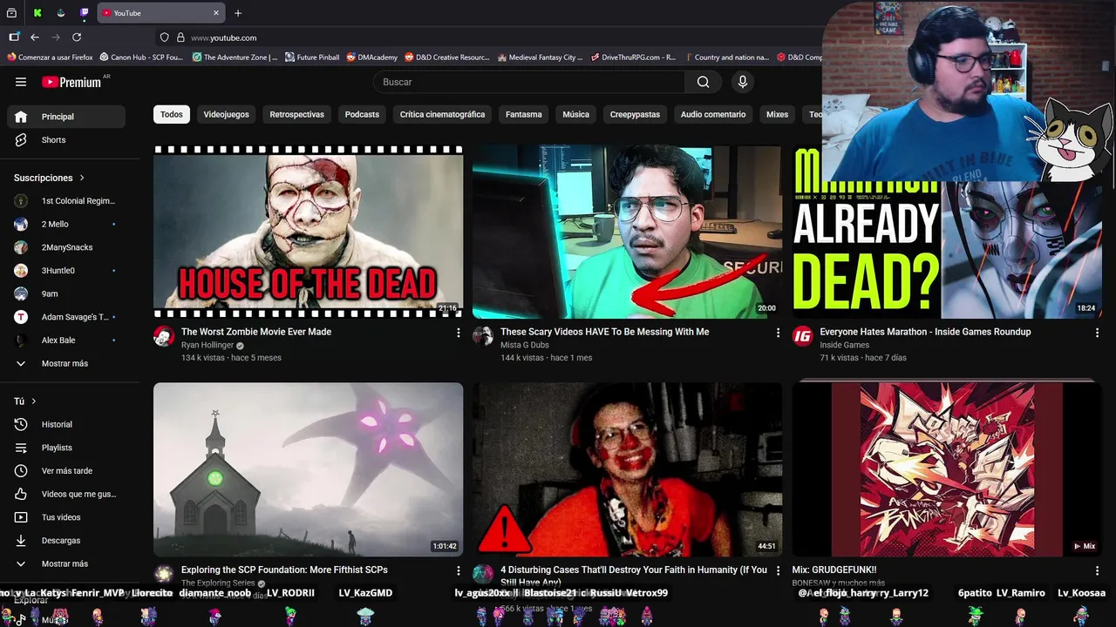Open 2ManySnacks subscription channel
The height and width of the screenshot is (627, 1116).
click(x=66, y=247)
